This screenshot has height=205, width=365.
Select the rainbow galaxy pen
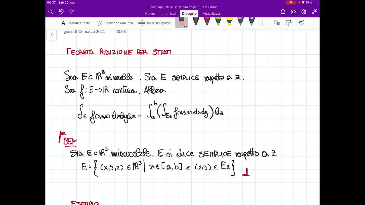pos(240,22)
